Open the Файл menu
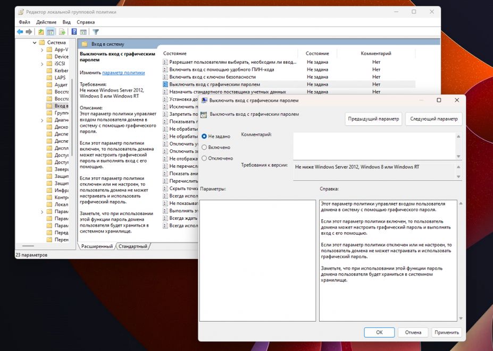This screenshot has height=351, width=493. [x=24, y=22]
